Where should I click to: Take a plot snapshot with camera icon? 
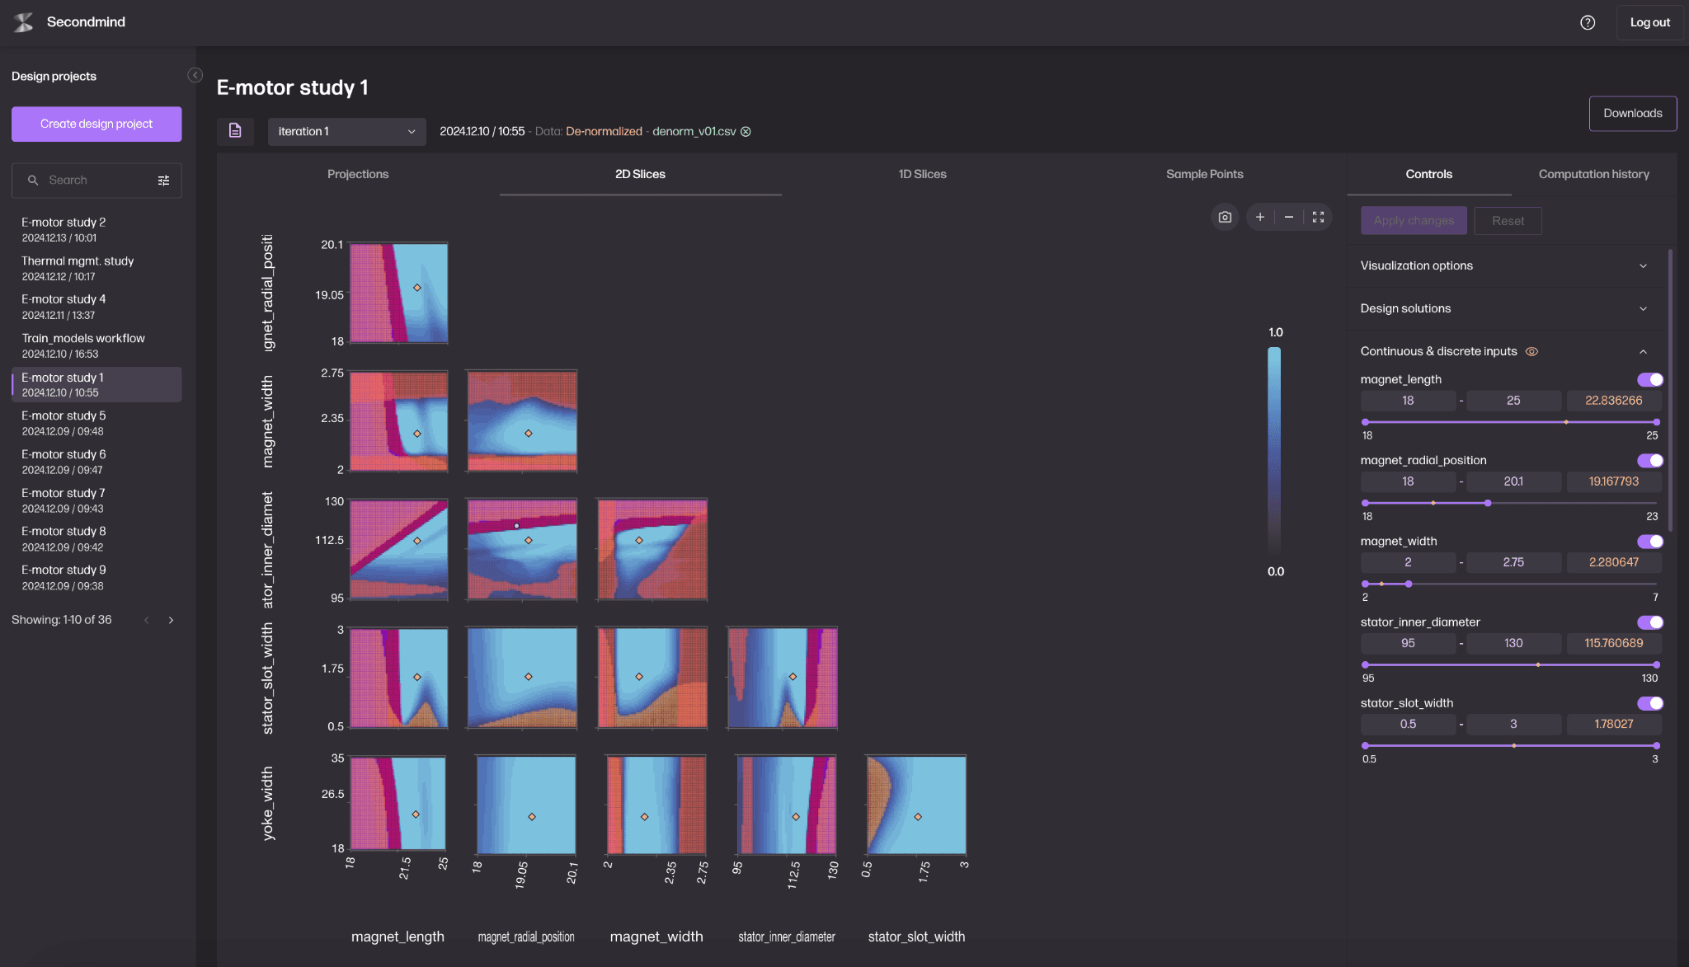pyautogui.click(x=1225, y=217)
